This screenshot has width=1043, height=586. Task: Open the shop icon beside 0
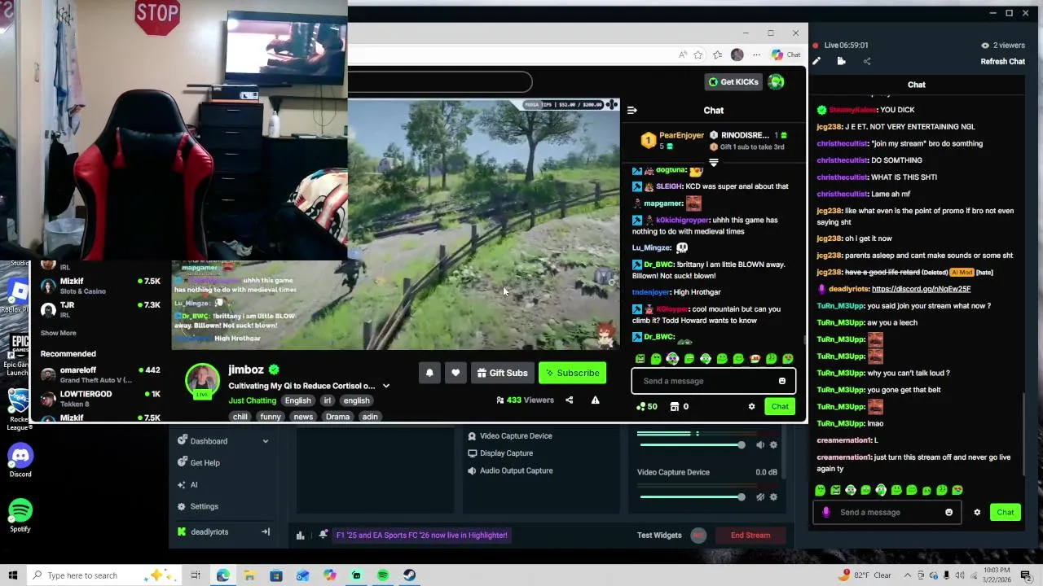tap(675, 406)
